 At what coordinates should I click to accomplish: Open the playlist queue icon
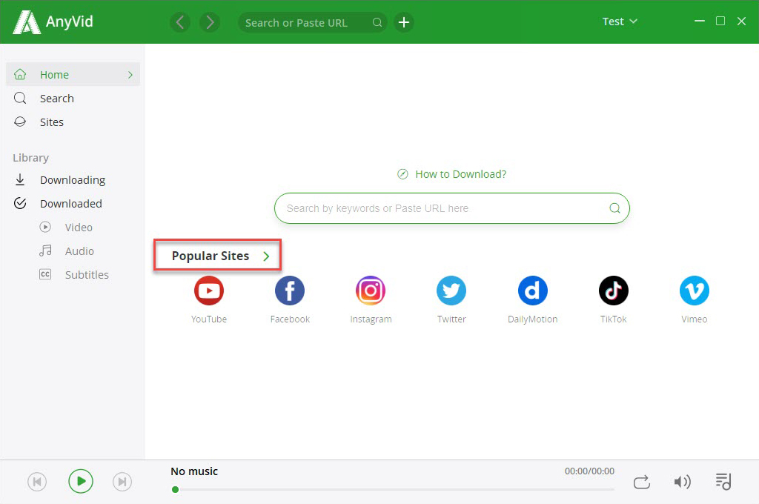coord(723,481)
